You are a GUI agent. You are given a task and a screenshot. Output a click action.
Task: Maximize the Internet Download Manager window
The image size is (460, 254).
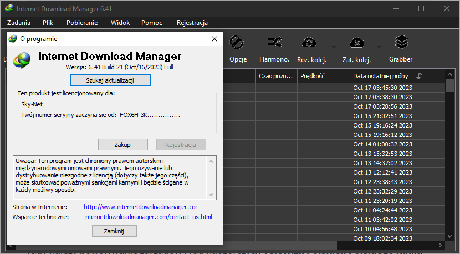421,8
